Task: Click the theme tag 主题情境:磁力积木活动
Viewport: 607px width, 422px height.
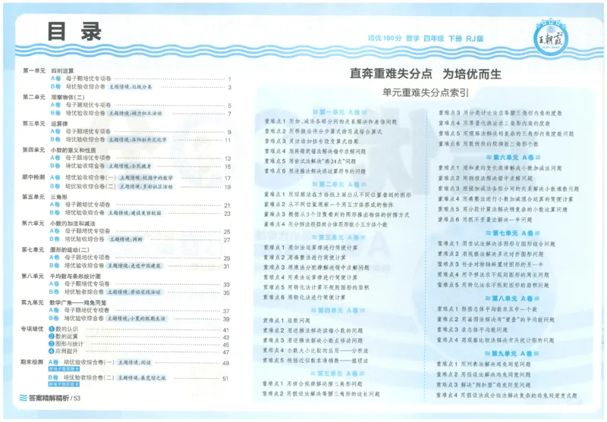Action: coord(135,113)
